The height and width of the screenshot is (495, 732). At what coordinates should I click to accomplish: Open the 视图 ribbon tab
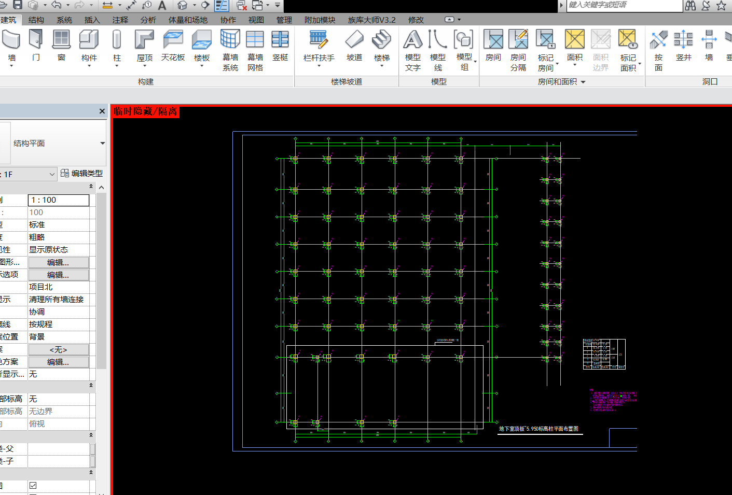coord(256,20)
